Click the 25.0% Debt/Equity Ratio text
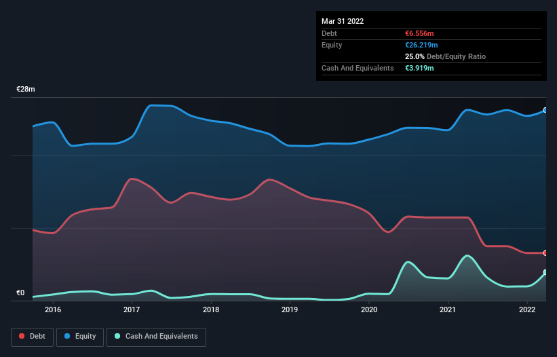Image resolution: width=557 pixels, height=357 pixels. point(446,56)
